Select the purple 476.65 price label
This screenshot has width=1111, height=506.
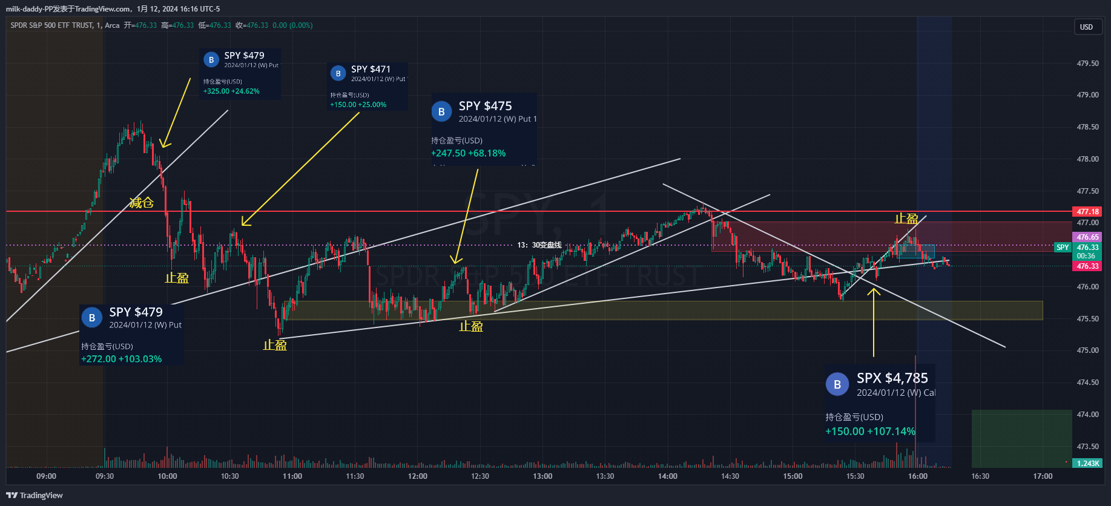(1087, 237)
